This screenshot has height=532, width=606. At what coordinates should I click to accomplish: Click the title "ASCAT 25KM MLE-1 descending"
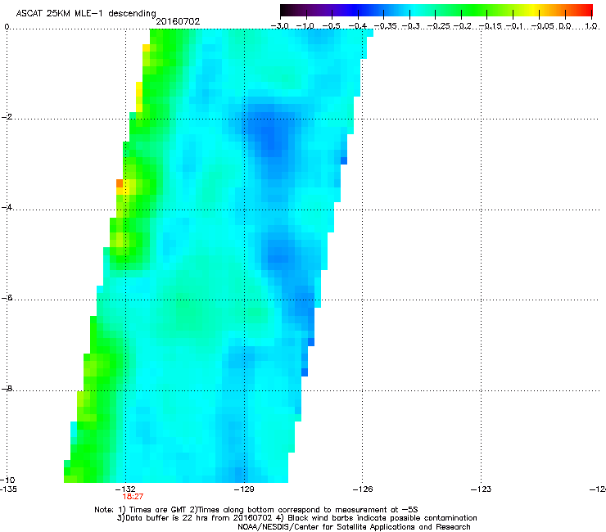pyautogui.click(x=86, y=14)
